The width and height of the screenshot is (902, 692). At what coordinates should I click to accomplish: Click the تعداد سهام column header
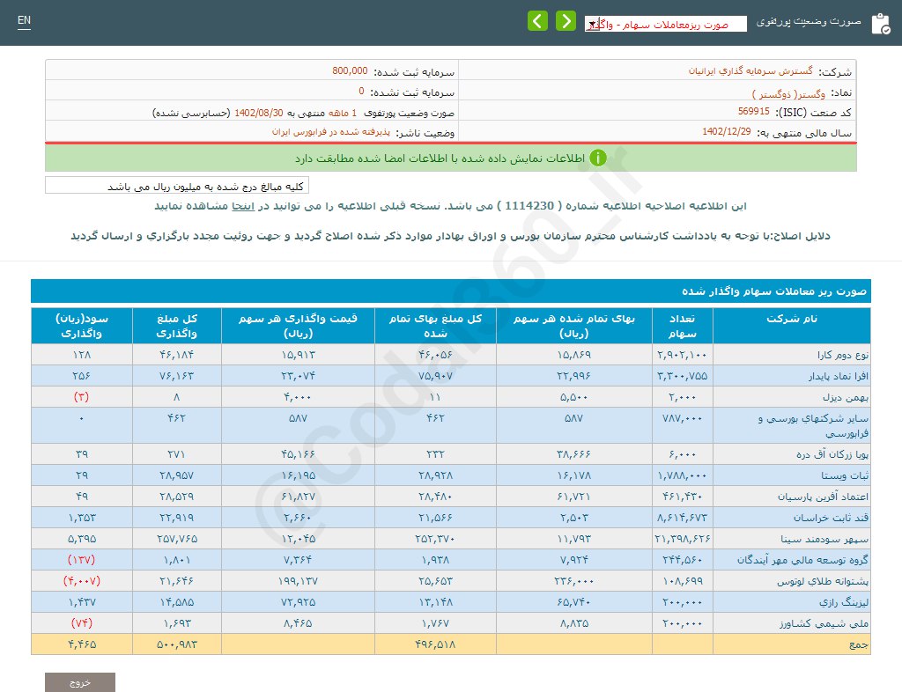click(681, 325)
